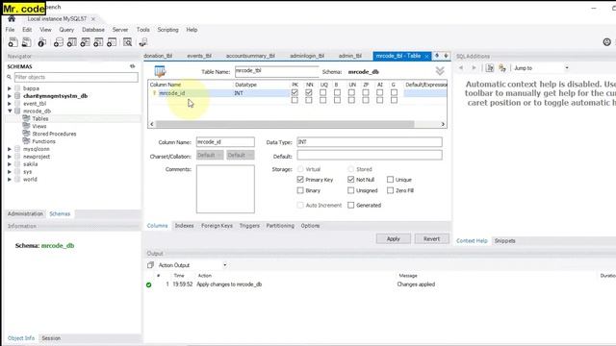Toggle NN checkbox in mrcode_id row
Image resolution: width=616 pixels, height=346 pixels.
[309, 92]
